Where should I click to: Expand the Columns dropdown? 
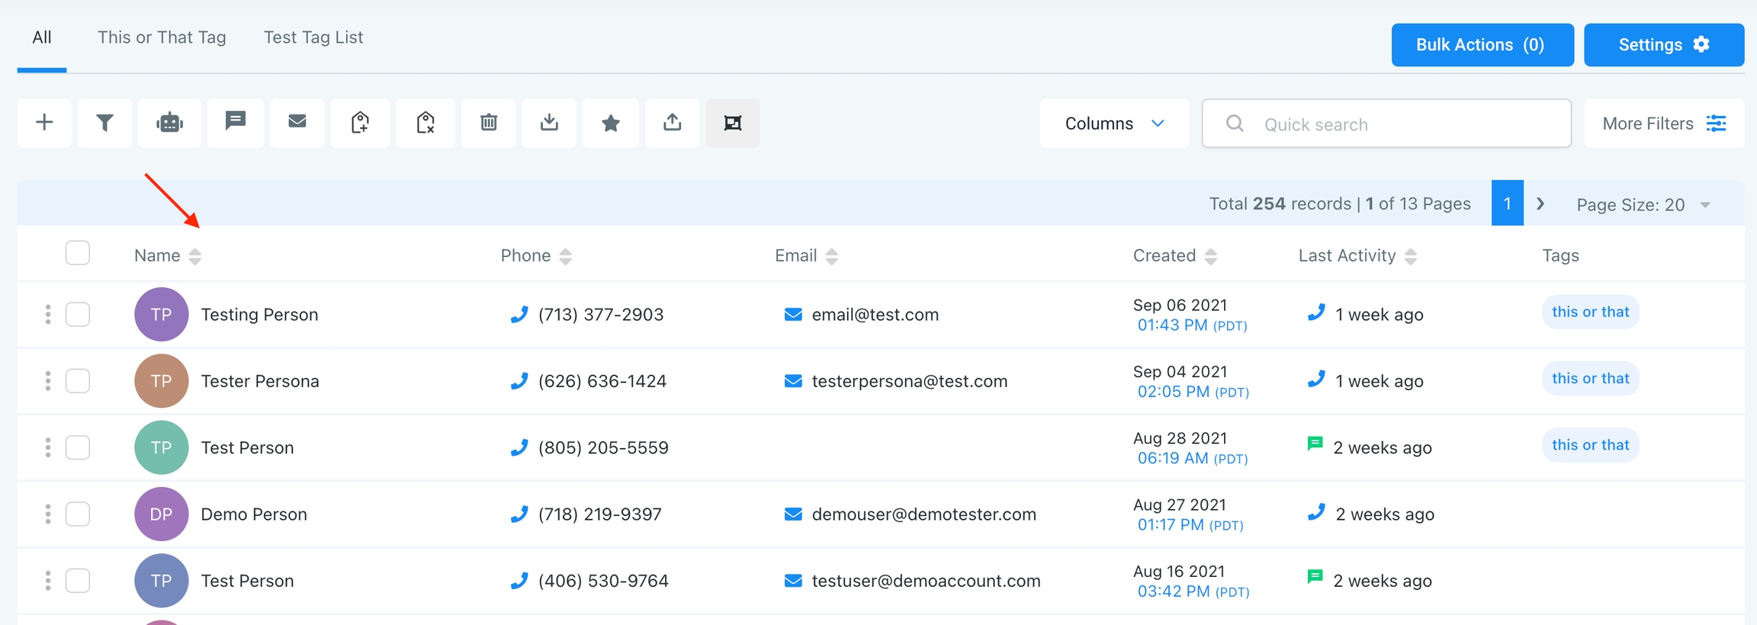coord(1113,123)
